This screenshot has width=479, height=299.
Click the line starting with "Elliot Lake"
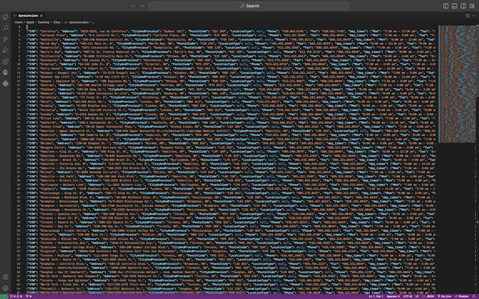pyautogui.click(x=231, y=118)
